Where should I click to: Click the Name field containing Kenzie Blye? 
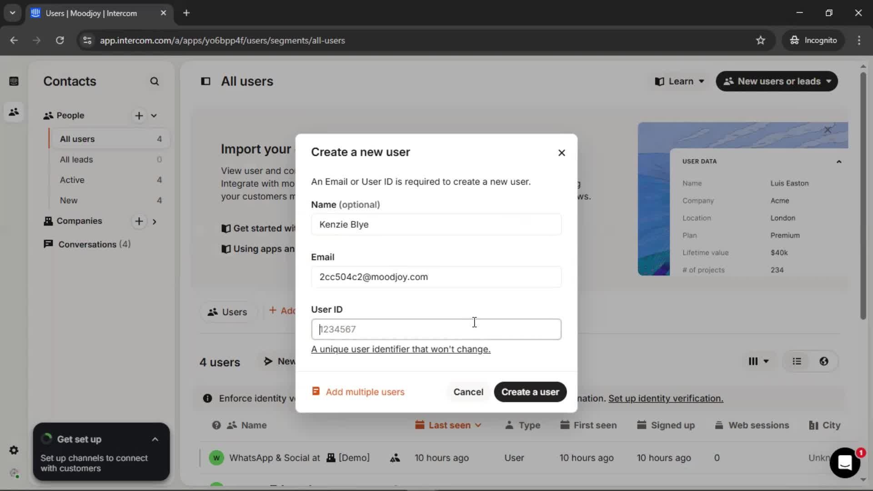point(436,225)
